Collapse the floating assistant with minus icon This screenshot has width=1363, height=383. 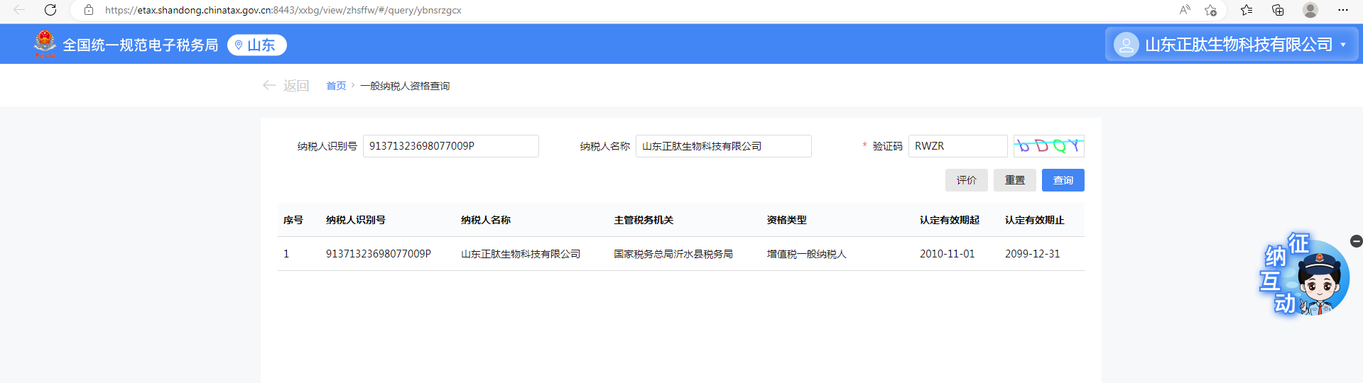(1356, 241)
